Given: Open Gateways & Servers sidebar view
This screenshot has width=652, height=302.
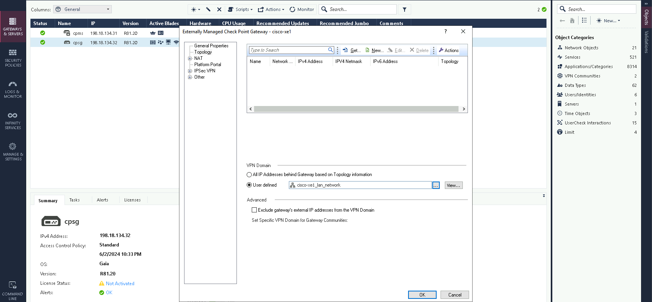Looking at the screenshot, I should pos(13,26).
